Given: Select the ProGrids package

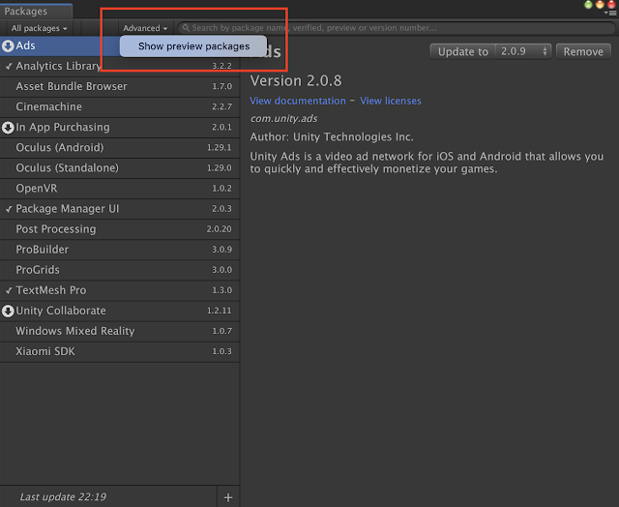Looking at the screenshot, I should (x=120, y=271).
